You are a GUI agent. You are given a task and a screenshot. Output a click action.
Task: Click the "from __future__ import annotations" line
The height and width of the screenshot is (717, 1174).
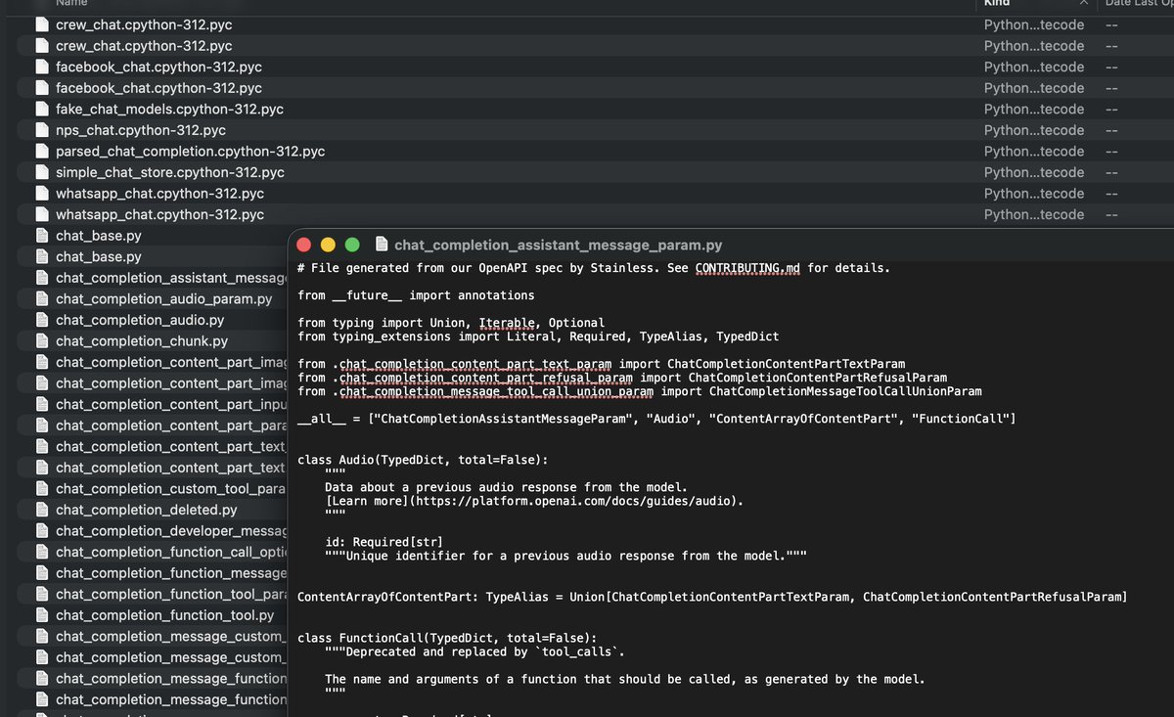(416, 295)
